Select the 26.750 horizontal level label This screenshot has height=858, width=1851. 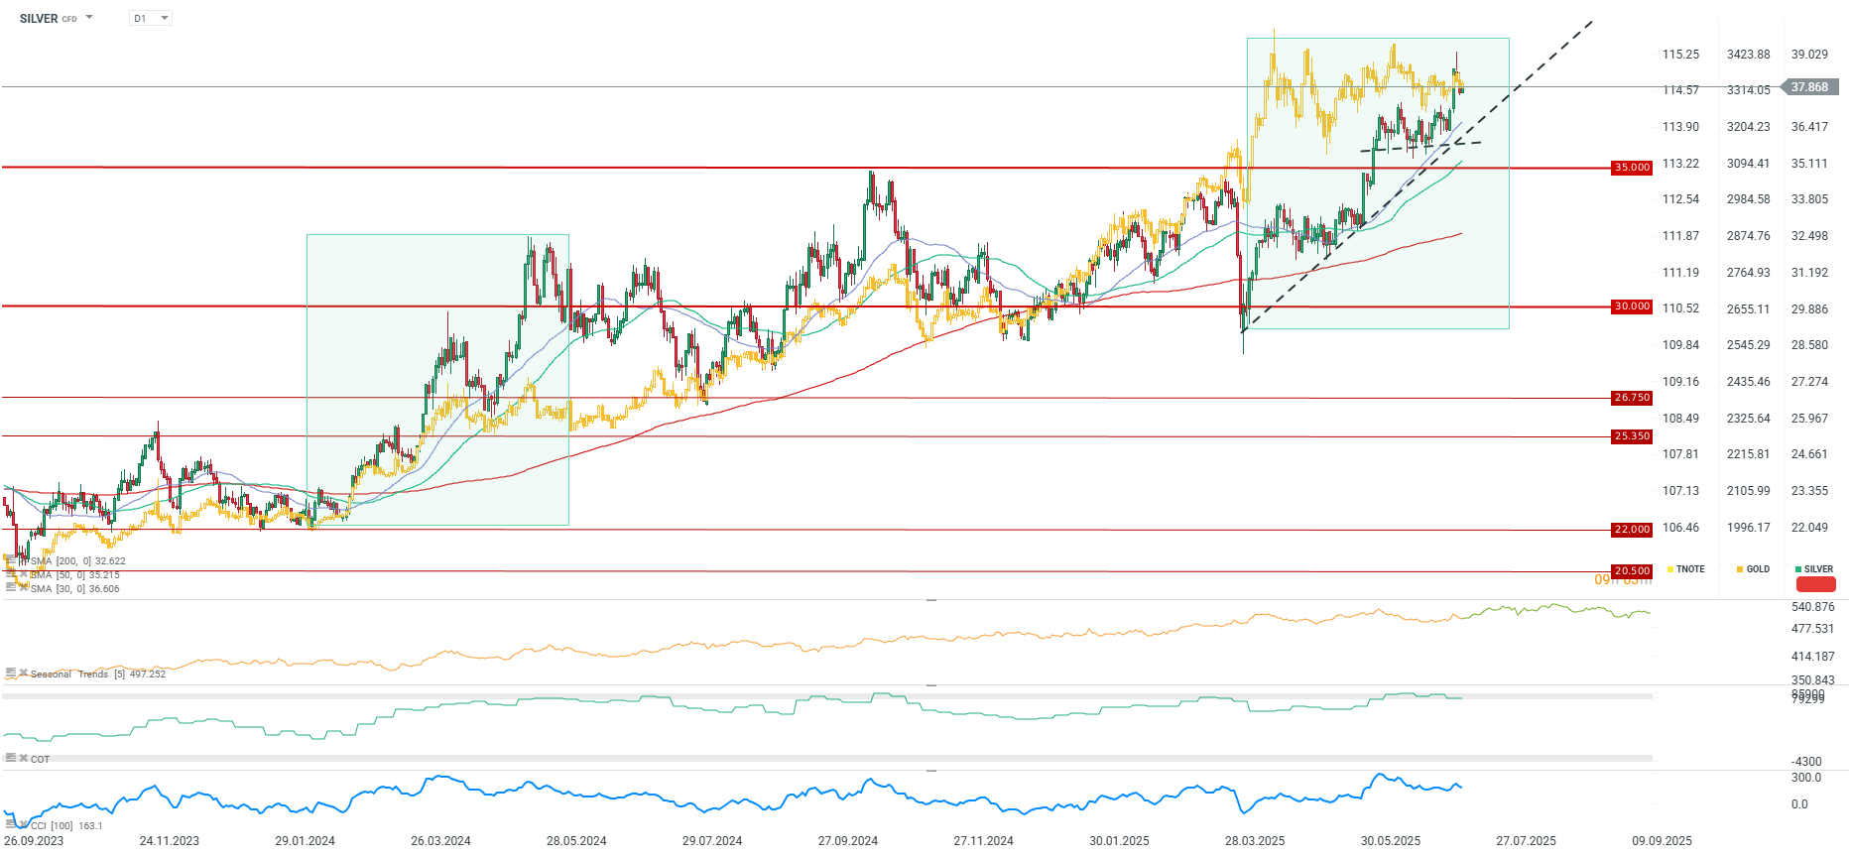click(x=1632, y=398)
